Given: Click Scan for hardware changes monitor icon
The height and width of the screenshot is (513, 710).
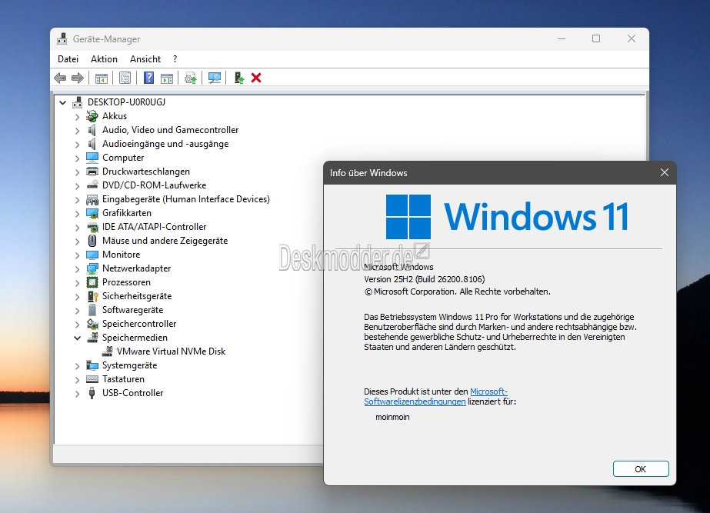Looking at the screenshot, I should [215, 78].
